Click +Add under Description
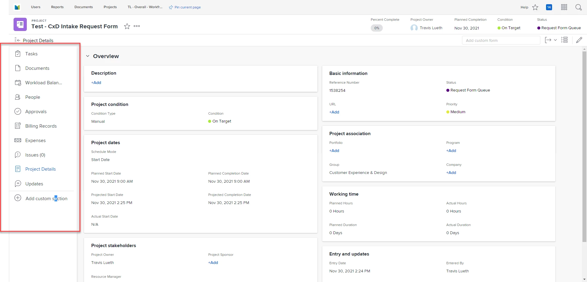 point(96,82)
